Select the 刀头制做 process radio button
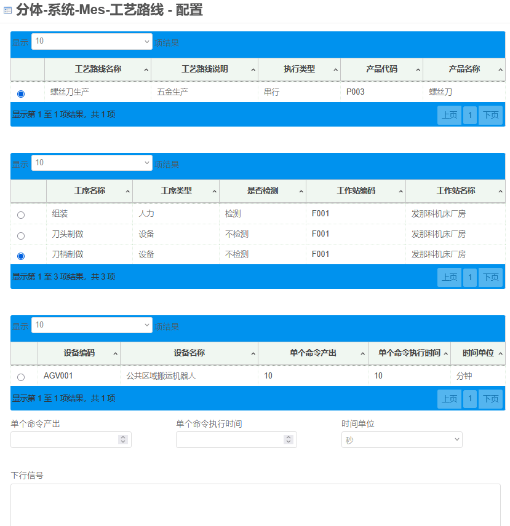Image resolution: width=510 pixels, height=526 pixels. [21, 236]
